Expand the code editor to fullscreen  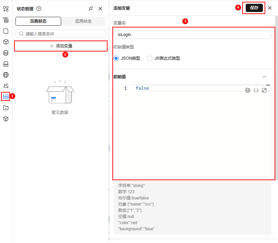point(264,90)
